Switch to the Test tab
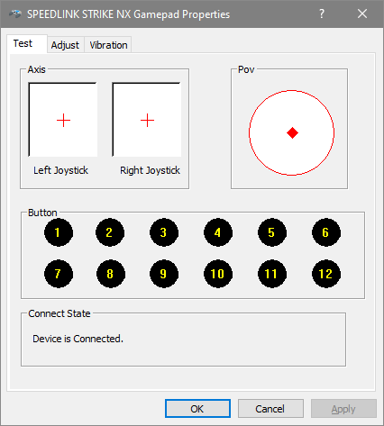Screen dimensions: 384x426 [x=27, y=44]
